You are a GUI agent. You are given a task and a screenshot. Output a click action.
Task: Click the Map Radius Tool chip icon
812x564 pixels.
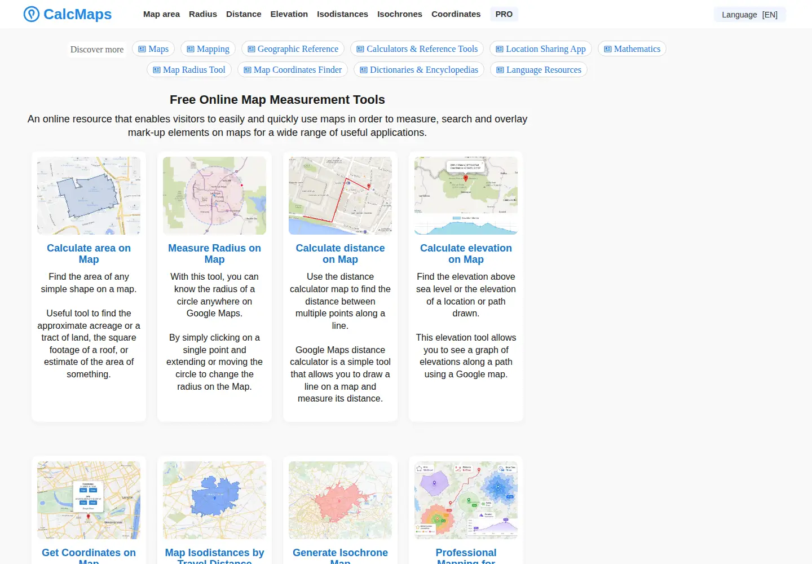(157, 70)
